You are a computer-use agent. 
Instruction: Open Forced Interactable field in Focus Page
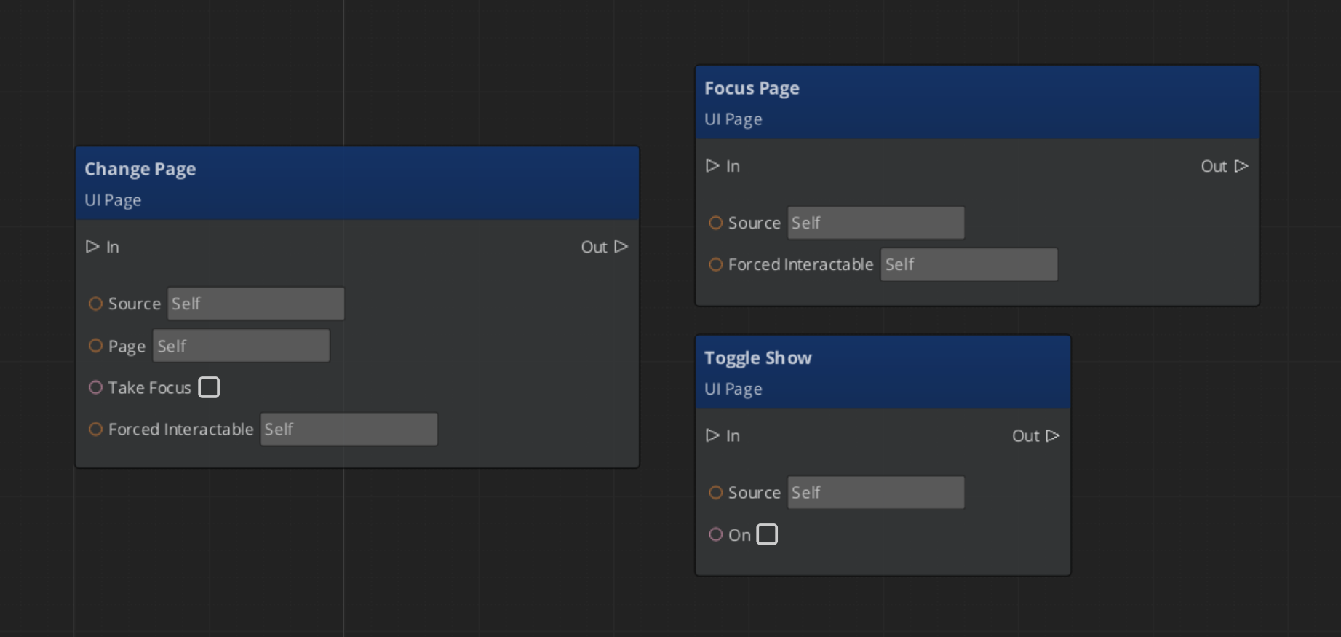[968, 265]
